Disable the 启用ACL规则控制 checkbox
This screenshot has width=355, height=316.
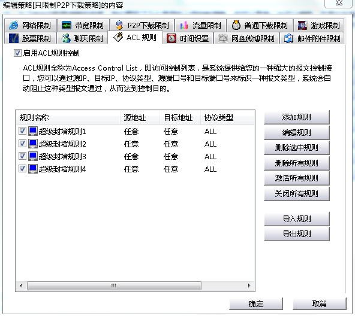tap(17, 53)
